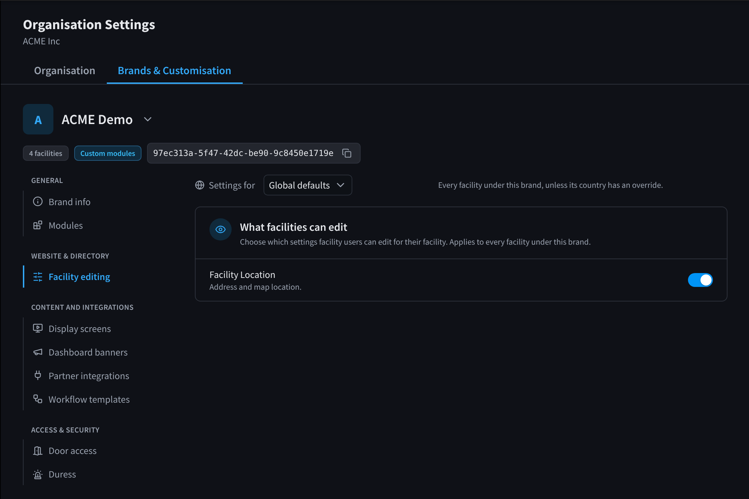Viewport: 749px width, 499px height.
Task: Open Display screens settings
Action: tap(80, 329)
